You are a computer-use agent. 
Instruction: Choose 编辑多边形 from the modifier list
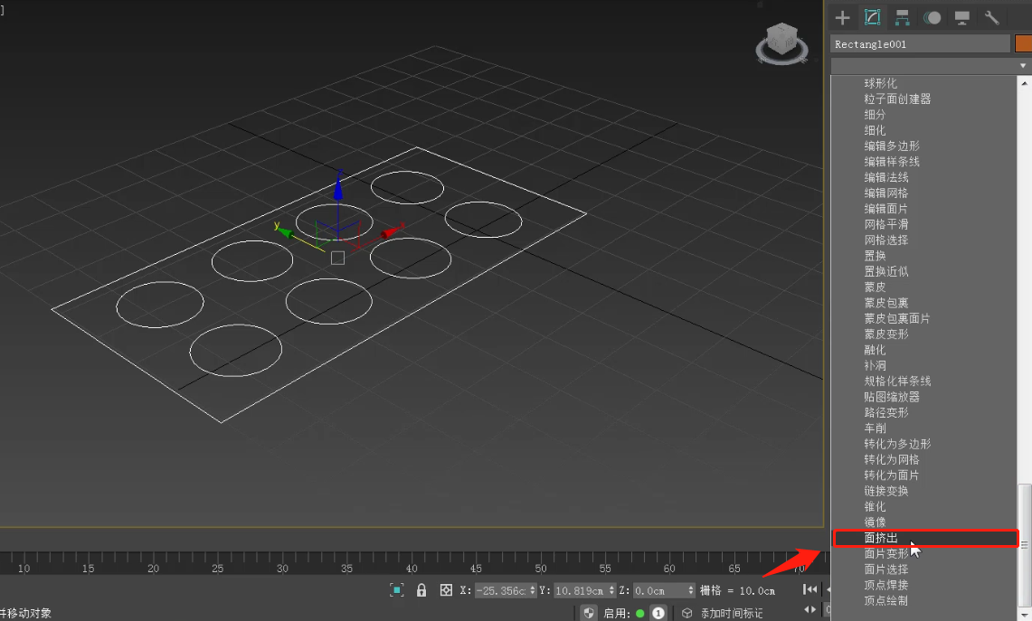(x=892, y=146)
